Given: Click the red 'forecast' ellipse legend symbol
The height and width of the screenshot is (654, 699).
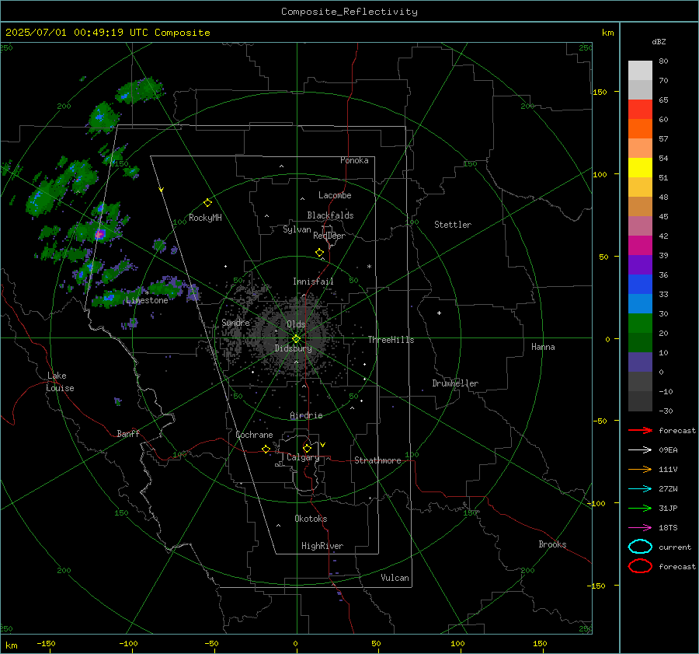Looking at the screenshot, I should [x=640, y=566].
